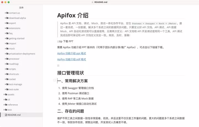
Task: Toggle the fold marker beside 一、常用解决方案 heading
Action: (54, 80)
